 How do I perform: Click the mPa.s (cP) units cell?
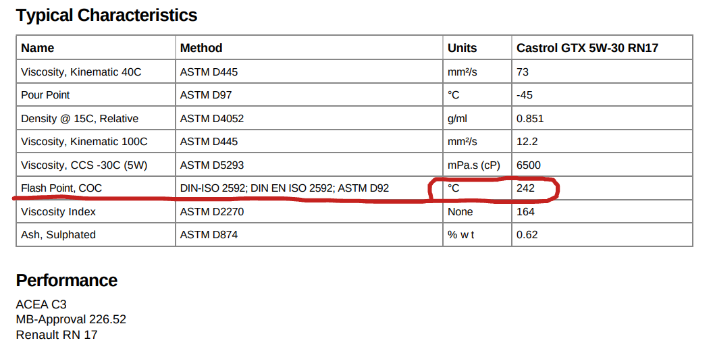[x=474, y=165]
